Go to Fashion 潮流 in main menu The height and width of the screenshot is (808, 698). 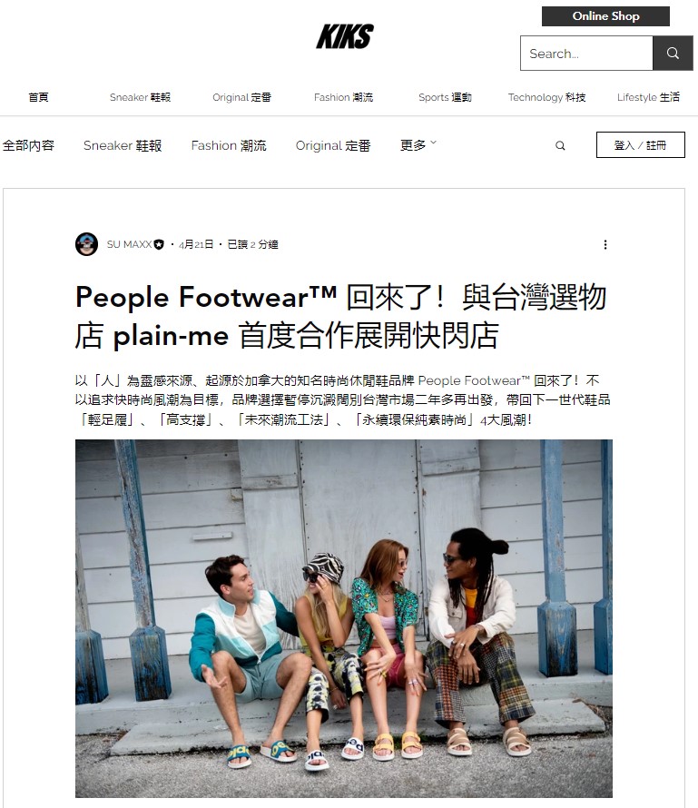point(344,97)
